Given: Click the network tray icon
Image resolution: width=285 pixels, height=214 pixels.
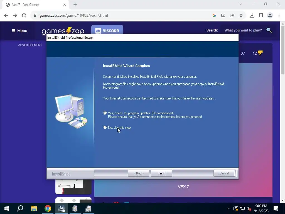Looking at the screenshot, I should click(242, 208).
